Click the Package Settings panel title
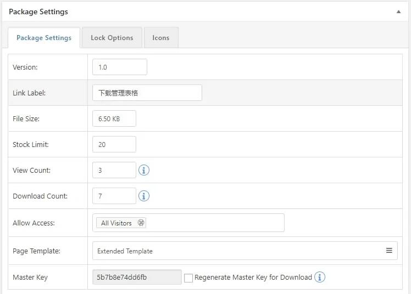 [x=38, y=12]
